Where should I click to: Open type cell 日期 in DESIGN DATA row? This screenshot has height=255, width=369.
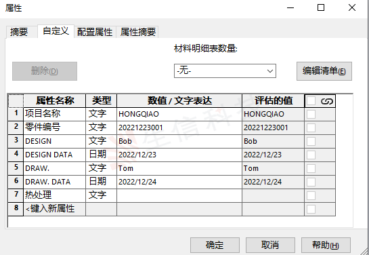pos(101,155)
